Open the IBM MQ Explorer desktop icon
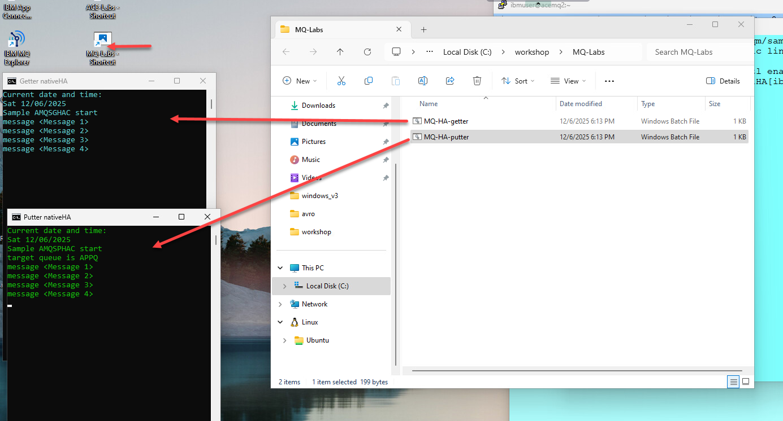The height and width of the screenshot is (421, 783). tap(16, 48)
